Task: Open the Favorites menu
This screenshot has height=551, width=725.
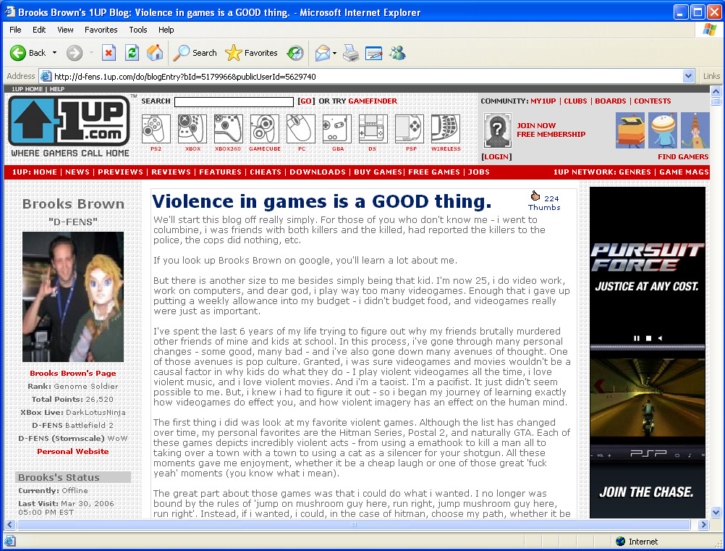Action: pyautogui.click(x=101, y=30)
